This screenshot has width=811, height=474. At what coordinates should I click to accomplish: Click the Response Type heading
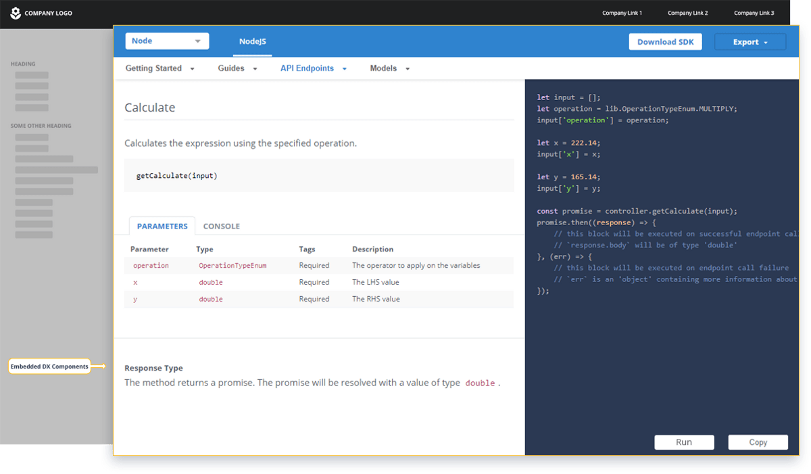[153, 369]
